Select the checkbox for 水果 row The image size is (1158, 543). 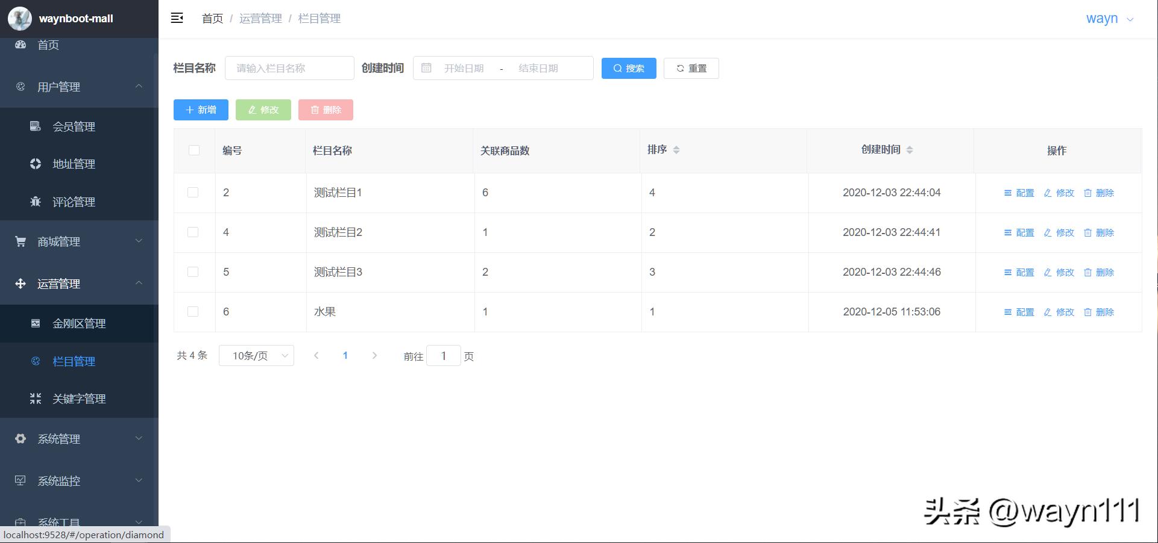(193, 312)
